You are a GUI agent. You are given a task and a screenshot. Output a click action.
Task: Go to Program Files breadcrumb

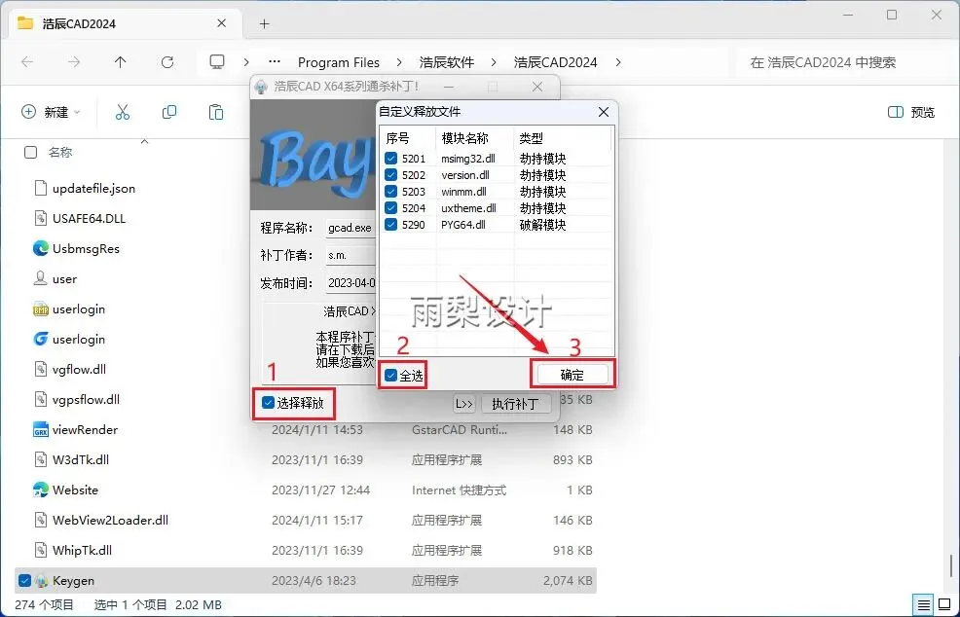pos(339,62)
